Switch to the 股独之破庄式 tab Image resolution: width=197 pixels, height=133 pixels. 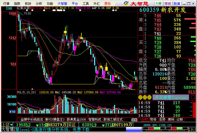[113, 120]
